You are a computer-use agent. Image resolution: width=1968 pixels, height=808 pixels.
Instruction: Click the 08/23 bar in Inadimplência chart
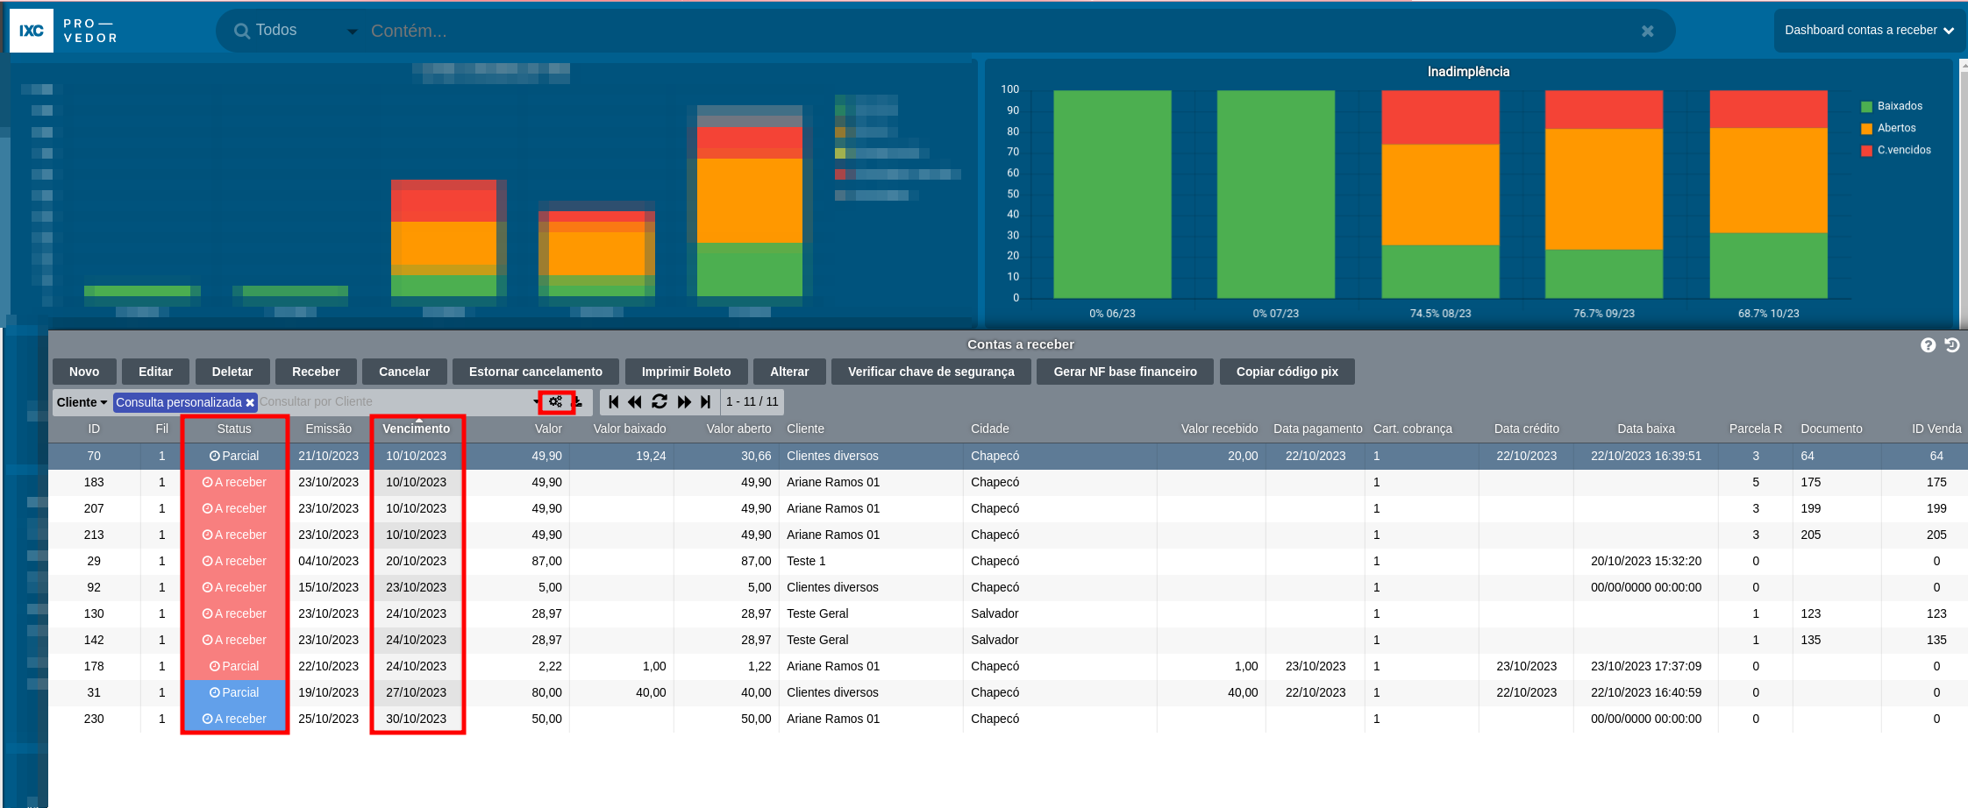[1440, 195]
